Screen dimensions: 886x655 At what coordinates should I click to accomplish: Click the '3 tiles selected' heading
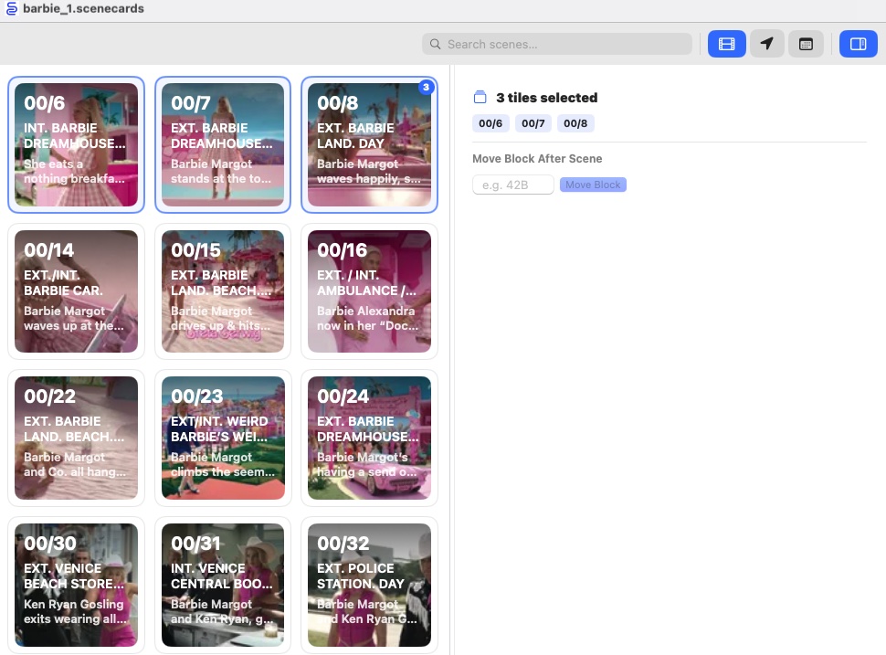(546, 98)
